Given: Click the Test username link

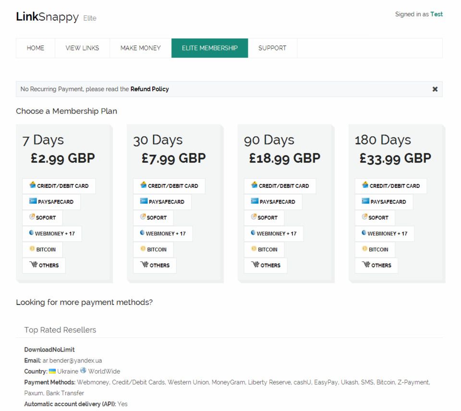Looking at the screenshot, I should coord(437,14).
